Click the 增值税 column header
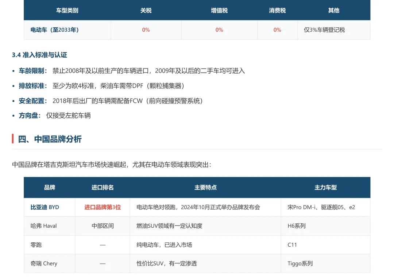Viewport: 394px width, 278px height. point(219,11)
